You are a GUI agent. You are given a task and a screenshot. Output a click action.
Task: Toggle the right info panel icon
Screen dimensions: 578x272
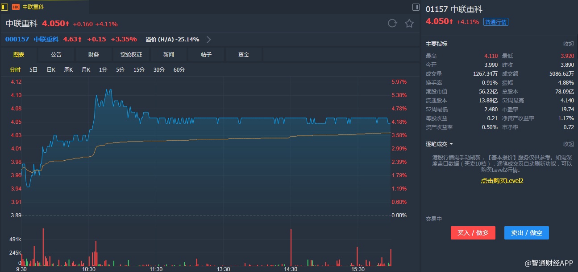(416, 7)
